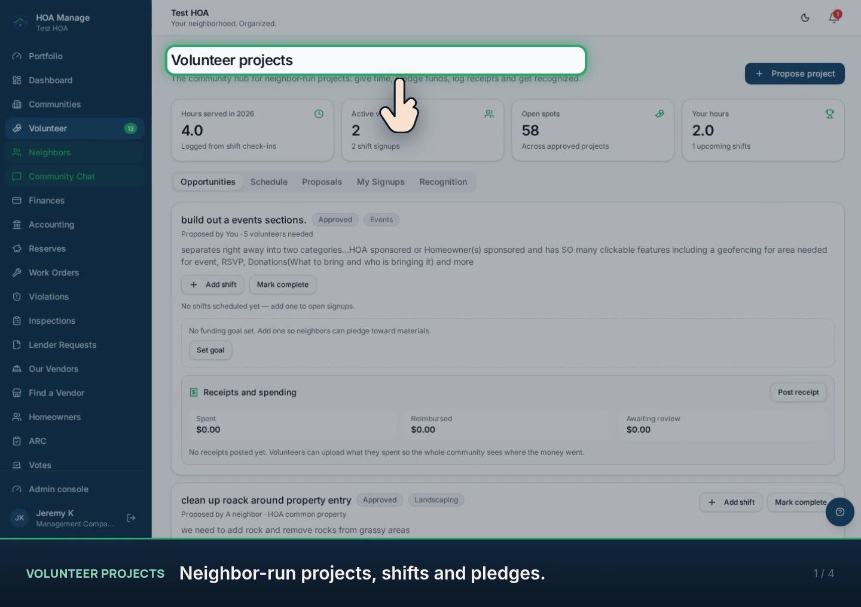
Task: Open Community Chat in the sidebar
Action: click(x=75, y=176)
